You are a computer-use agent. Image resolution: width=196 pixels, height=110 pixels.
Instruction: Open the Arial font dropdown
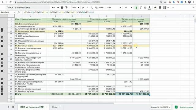pyautogui.click(x=114, y=8)
